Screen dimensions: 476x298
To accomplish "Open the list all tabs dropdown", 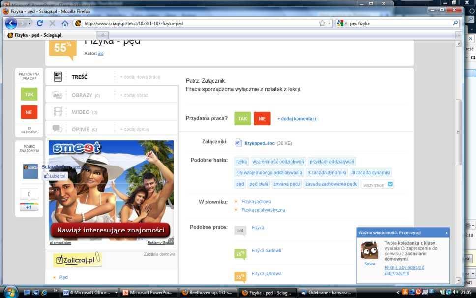I will click(x=459, y=35).
